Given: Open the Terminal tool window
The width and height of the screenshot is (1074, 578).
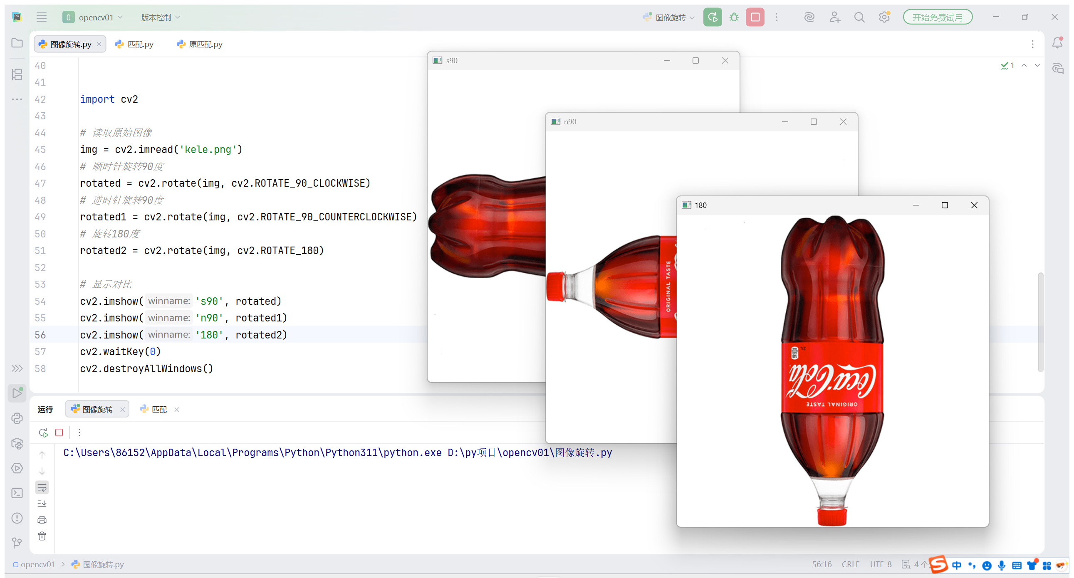Looking at the screenshot, I should pyautogui.click(x=17, y=494).
